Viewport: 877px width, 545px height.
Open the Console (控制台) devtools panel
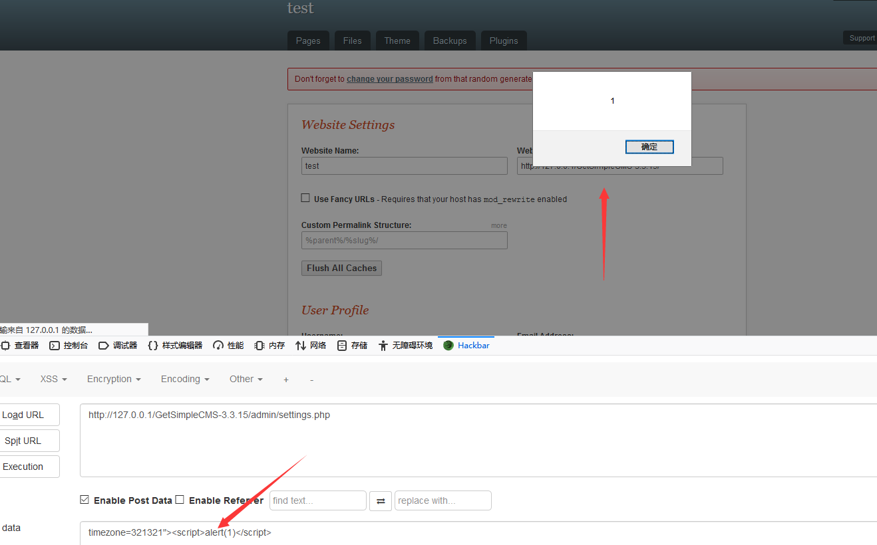click(x=69, y=346)
